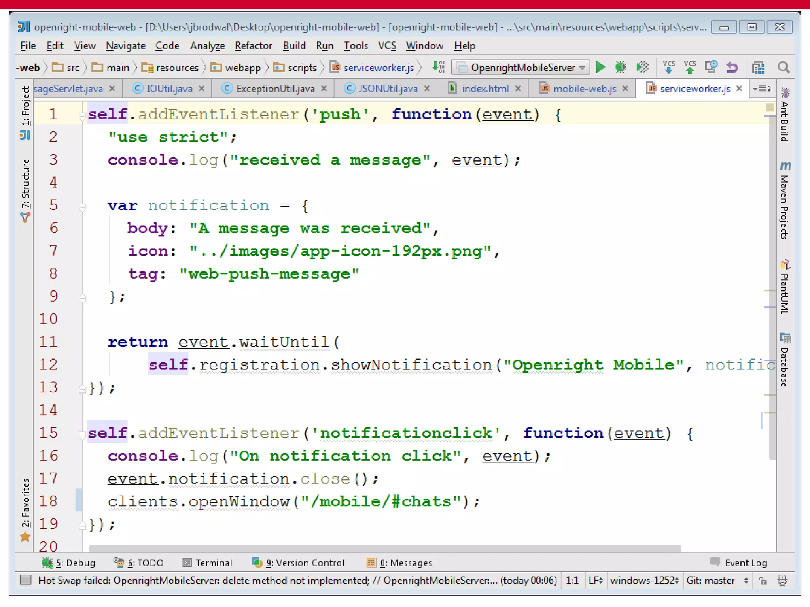Click VCS Commit Changes icon

click(689, 67)
